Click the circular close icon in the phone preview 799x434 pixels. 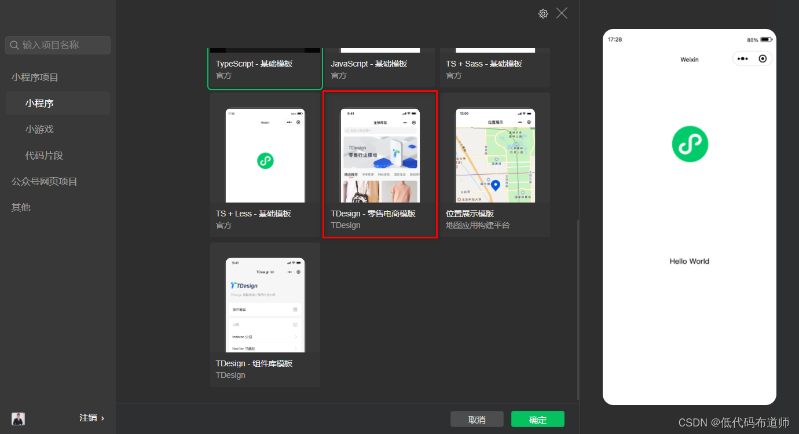(x=763, y=58)
